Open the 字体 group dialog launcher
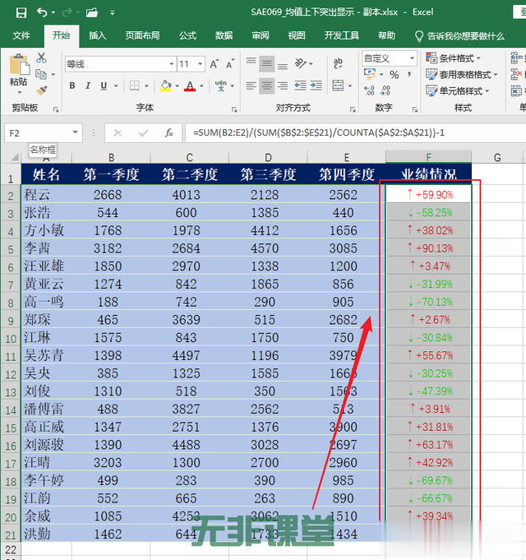 click(x=234, y=109)
